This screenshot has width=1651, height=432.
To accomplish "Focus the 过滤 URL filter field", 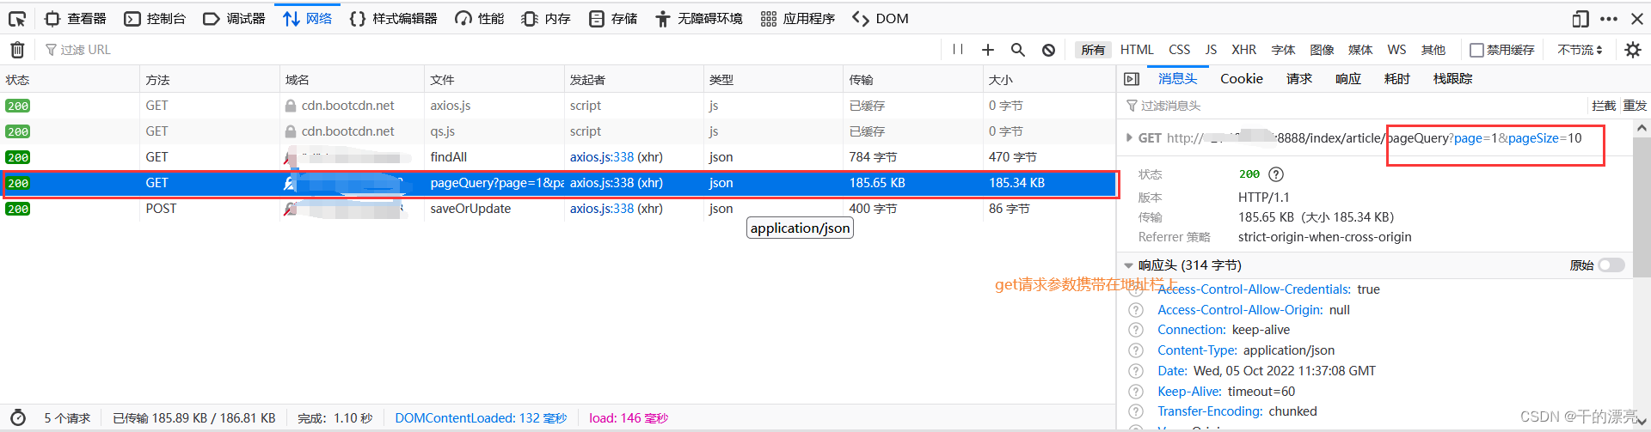I will pyautogui.click(x=490, y=50).
